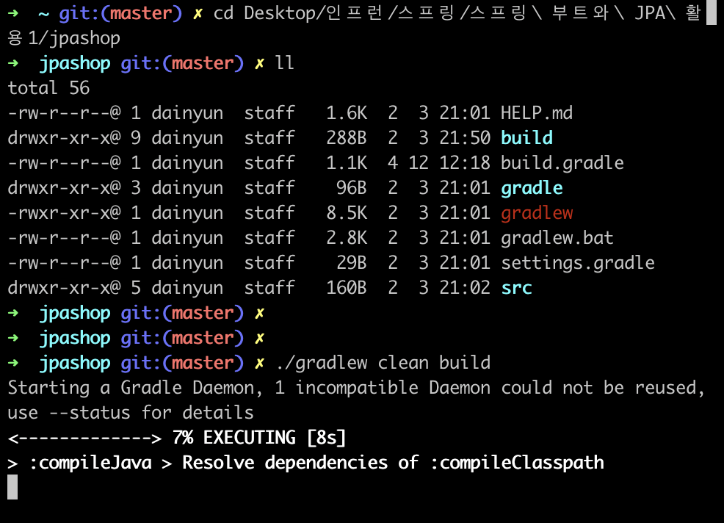Click the 8.5K size of gradlew
The height and width of the screenshot is (523, 724).
347,213
